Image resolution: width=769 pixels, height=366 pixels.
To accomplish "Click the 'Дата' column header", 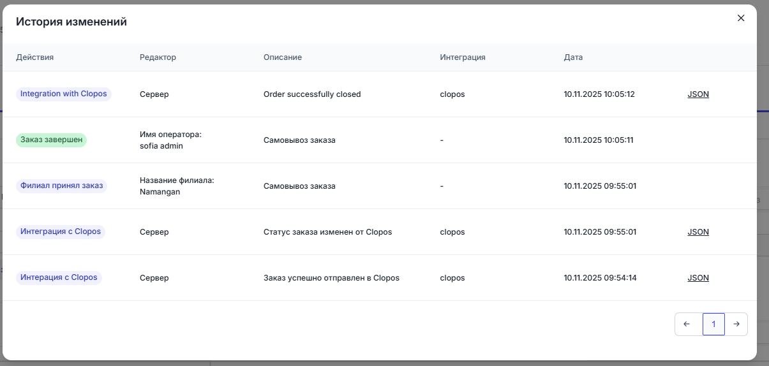I will point(573,57).
